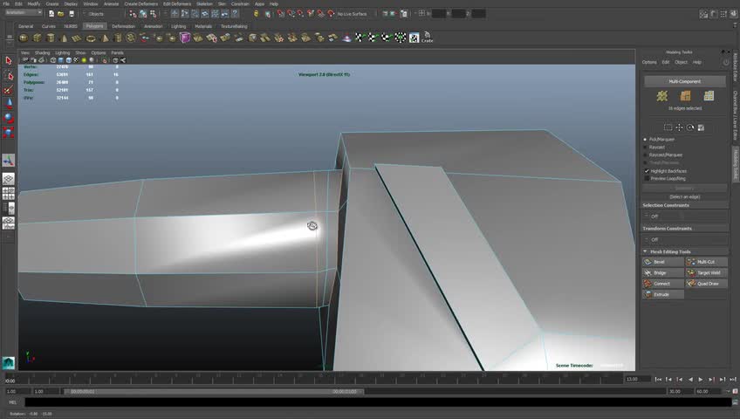Screen dimensions: 740x419
Task: Open the Shading menu in viewport panel
Action: [x=42, y=52]
